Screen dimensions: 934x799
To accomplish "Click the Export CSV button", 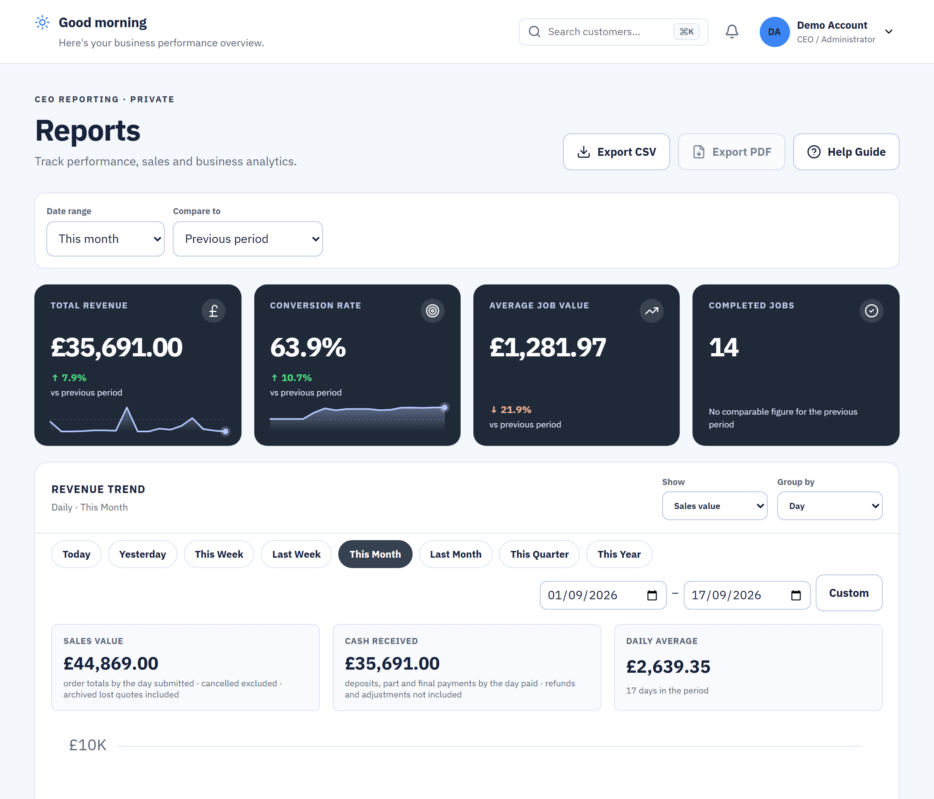I will (x=616, y=152).
